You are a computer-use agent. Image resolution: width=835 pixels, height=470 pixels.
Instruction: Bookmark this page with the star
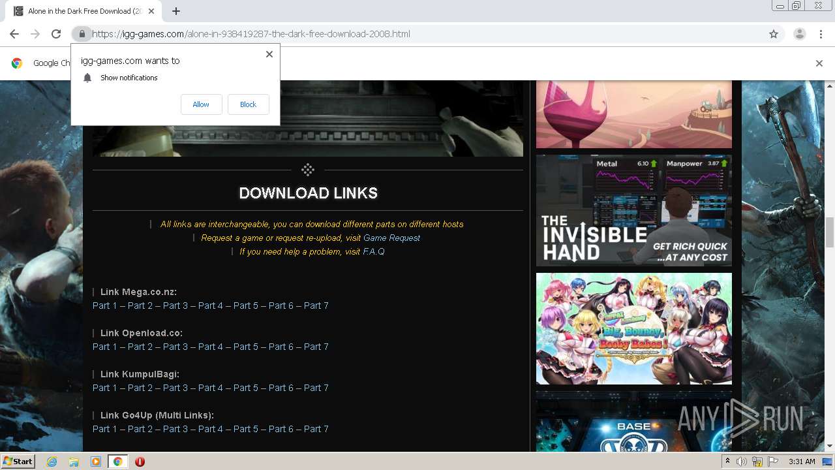point(774,34)
